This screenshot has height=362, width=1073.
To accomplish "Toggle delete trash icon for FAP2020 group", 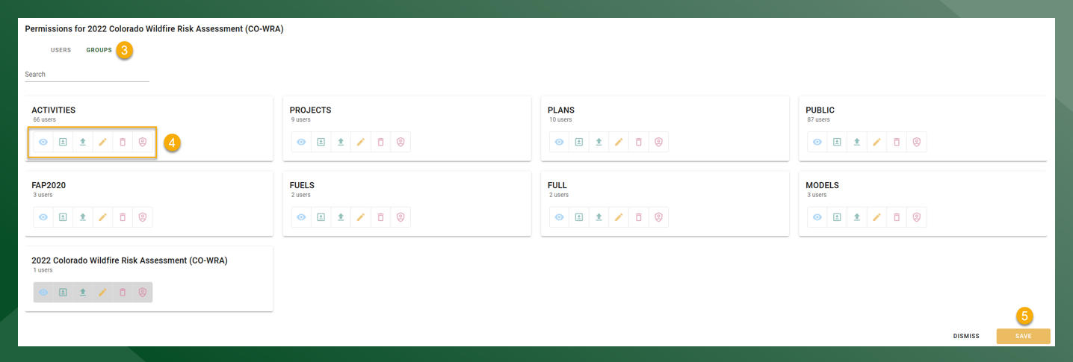I will [x=123, y=216].
